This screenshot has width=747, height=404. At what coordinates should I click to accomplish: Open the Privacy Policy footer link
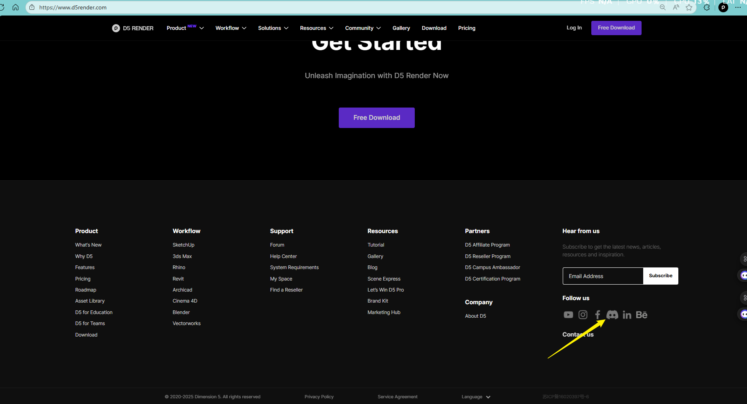(x=319, y=397)
